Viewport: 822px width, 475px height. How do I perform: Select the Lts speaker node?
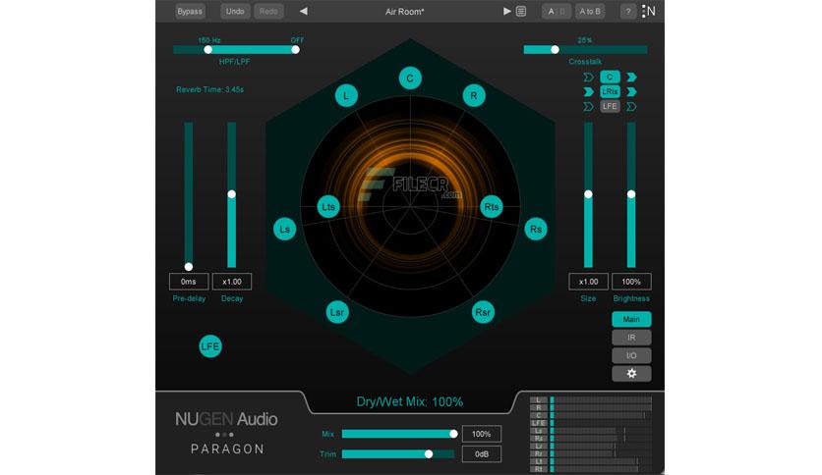(328, 207)
